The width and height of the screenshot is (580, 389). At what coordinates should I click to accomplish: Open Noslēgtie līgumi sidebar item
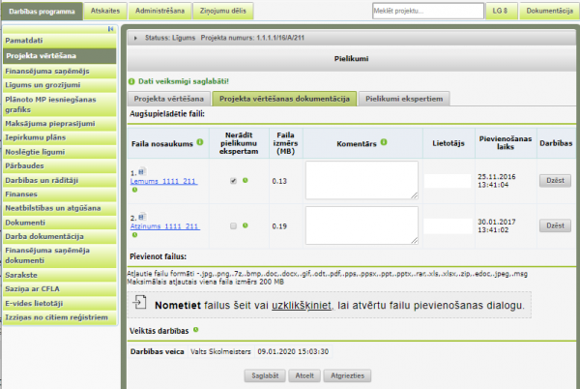(x=60, y=152)
